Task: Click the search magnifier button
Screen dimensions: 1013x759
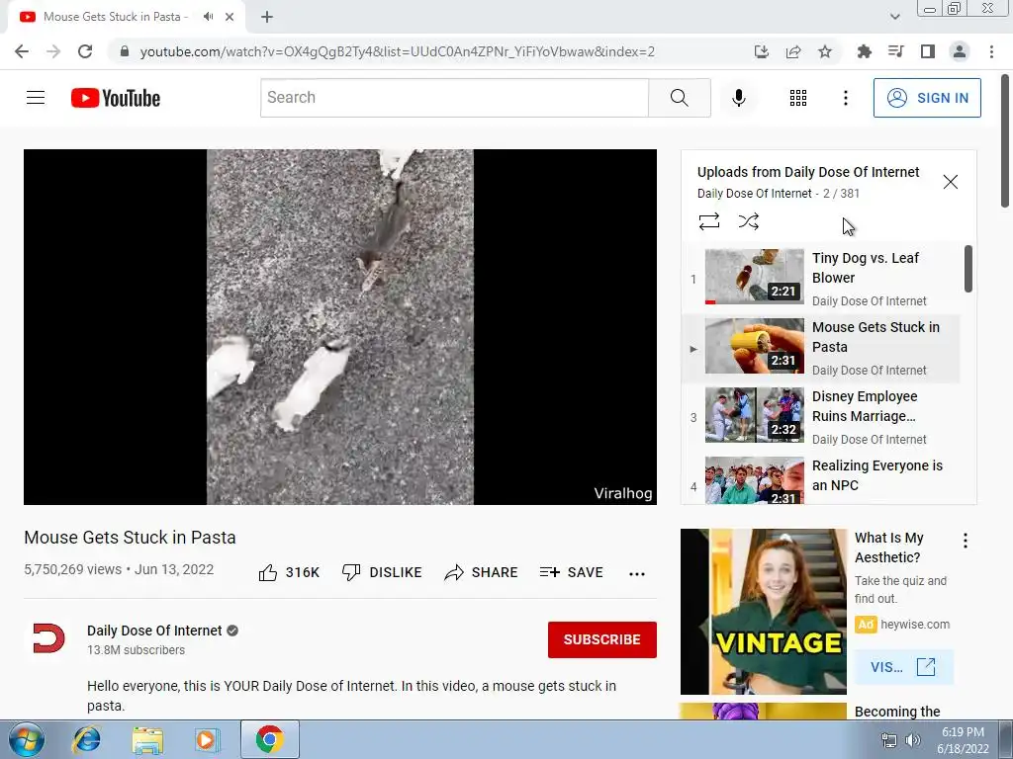Action: [x=679, y=98]
